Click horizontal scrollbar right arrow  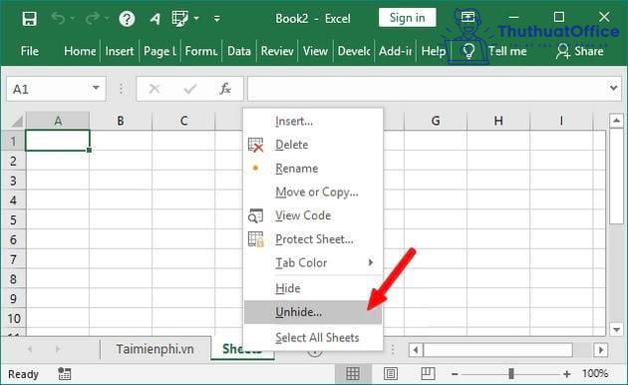(601, 350)
